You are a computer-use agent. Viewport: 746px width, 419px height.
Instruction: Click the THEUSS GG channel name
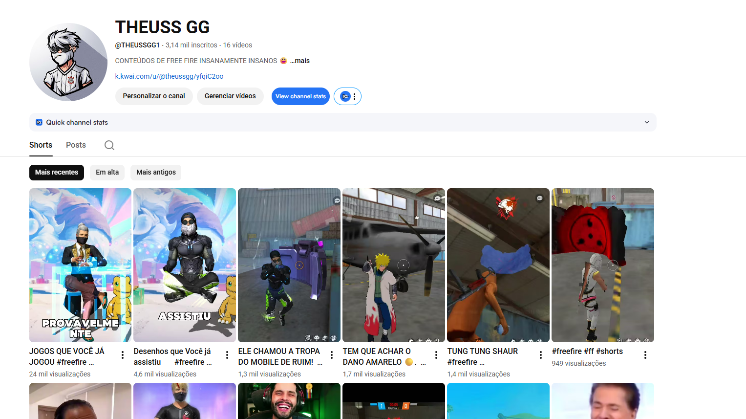pos(162,27)
